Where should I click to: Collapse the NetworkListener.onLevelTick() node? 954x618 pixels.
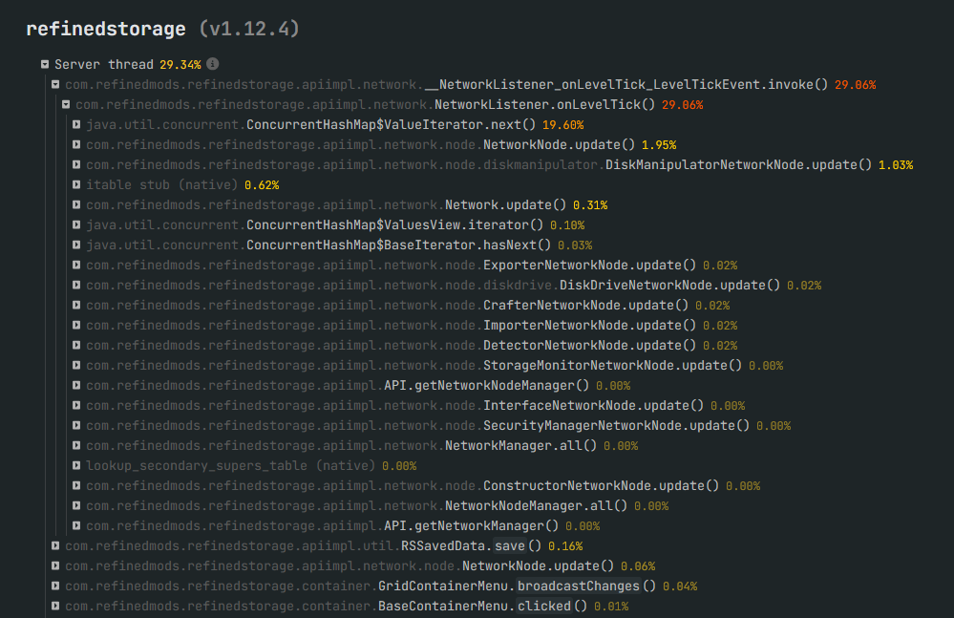[x=66, y=105]
